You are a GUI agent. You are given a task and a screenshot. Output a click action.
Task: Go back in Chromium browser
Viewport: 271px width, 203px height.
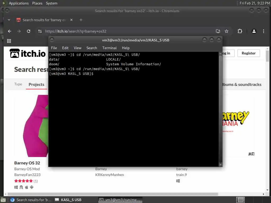point(10,31)
